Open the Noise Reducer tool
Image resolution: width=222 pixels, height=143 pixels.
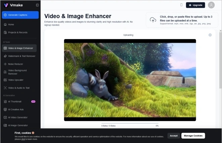tap(19, 64)
